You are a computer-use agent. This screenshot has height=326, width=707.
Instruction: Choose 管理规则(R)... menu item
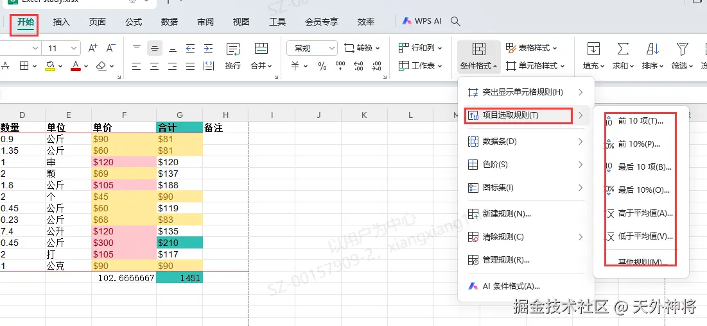526,260
